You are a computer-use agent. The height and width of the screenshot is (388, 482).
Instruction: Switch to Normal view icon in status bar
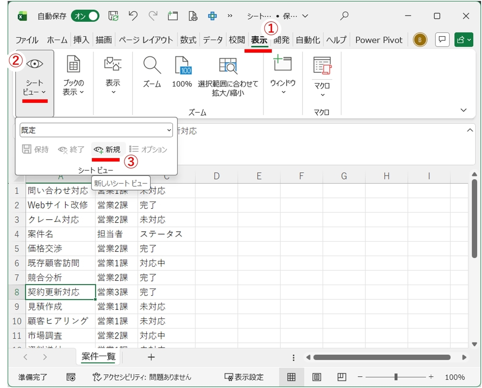pyautogui.click(x=291, y=377)
